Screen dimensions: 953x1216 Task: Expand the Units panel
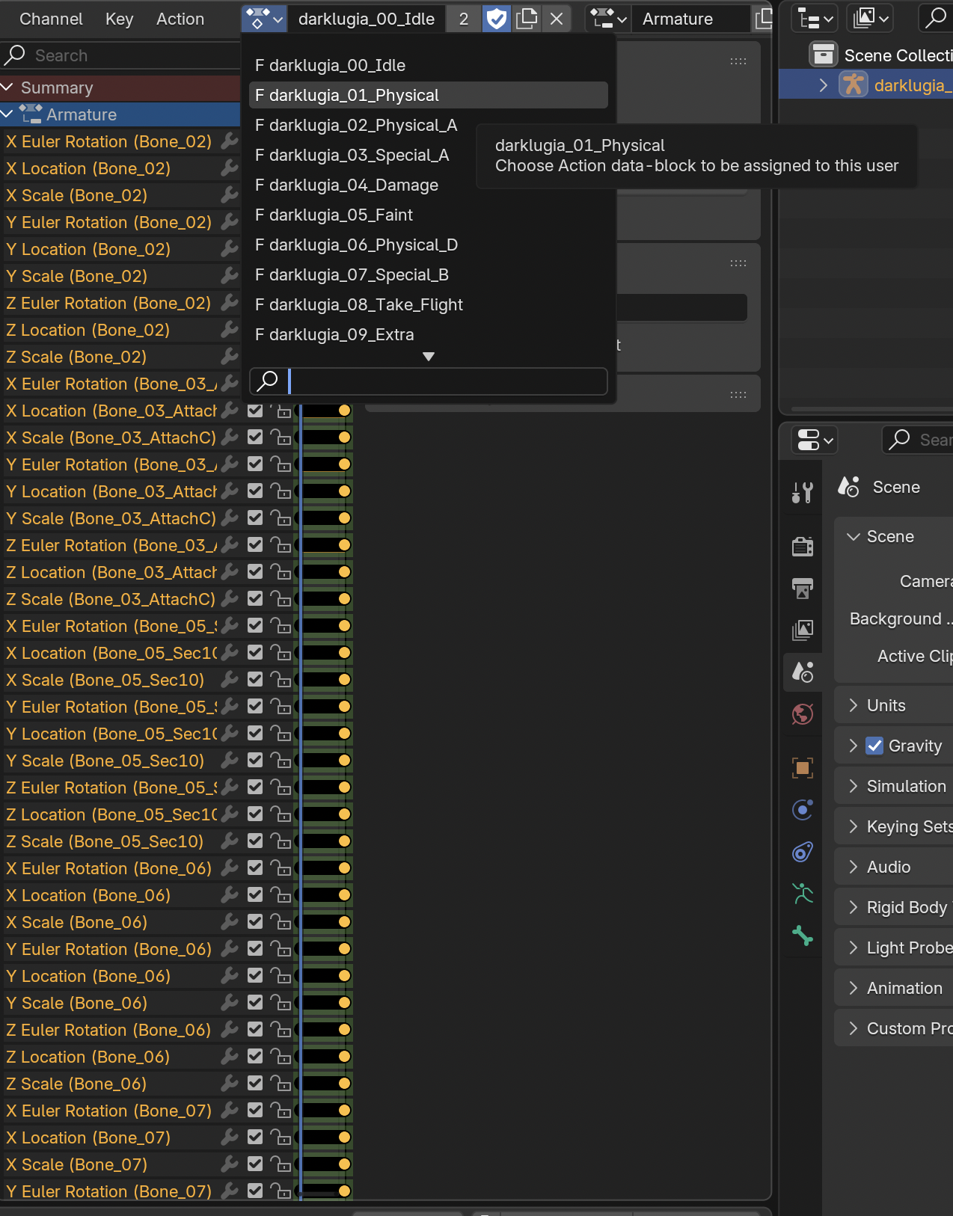point(853,705)
